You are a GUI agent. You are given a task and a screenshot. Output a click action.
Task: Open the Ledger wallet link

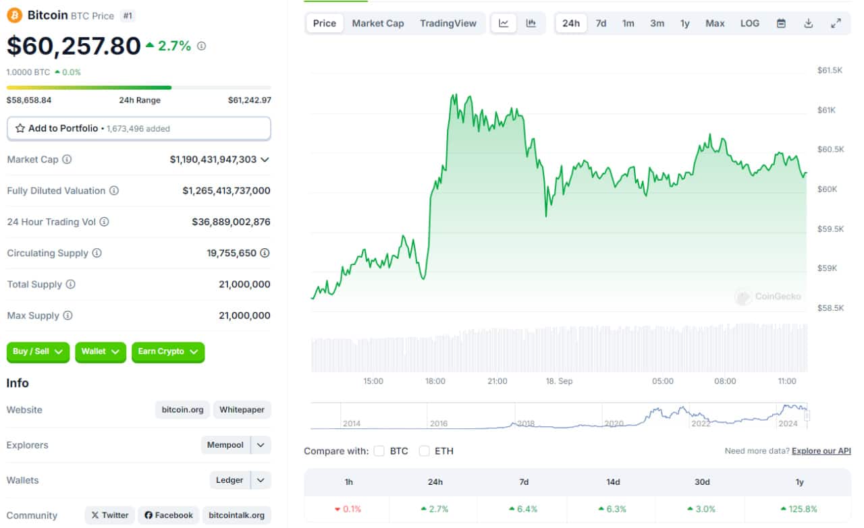[x=230, y=480]
